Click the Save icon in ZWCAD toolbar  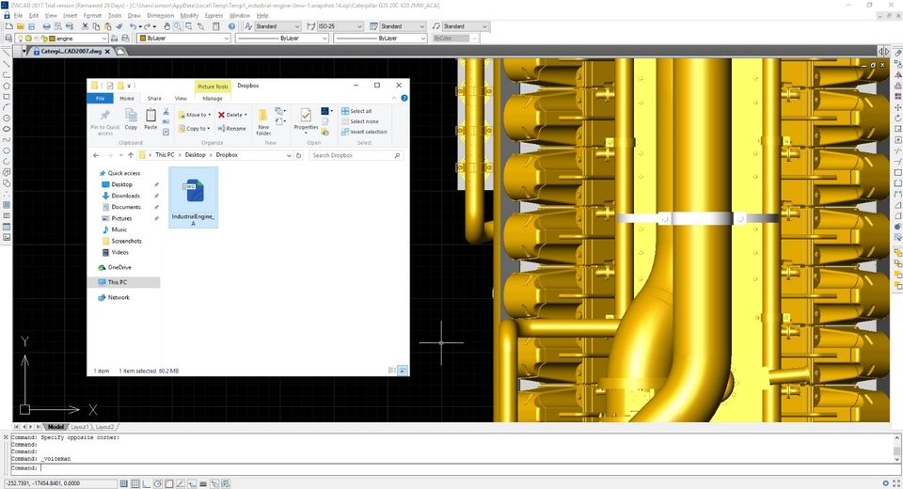coord(33,26)
